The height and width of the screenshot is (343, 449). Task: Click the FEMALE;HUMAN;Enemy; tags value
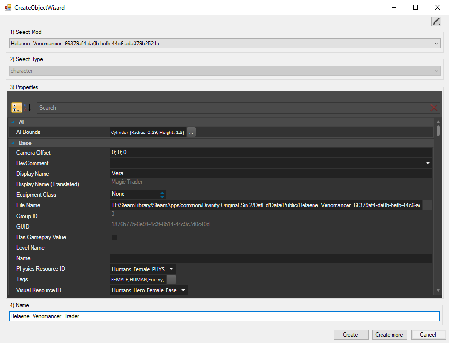point(137,280)
